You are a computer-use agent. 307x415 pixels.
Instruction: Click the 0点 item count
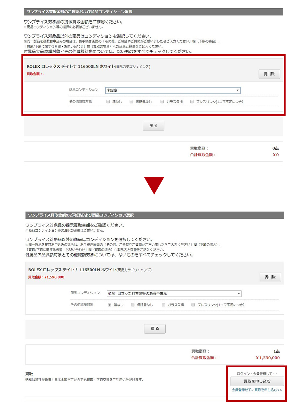click(276, 148)
